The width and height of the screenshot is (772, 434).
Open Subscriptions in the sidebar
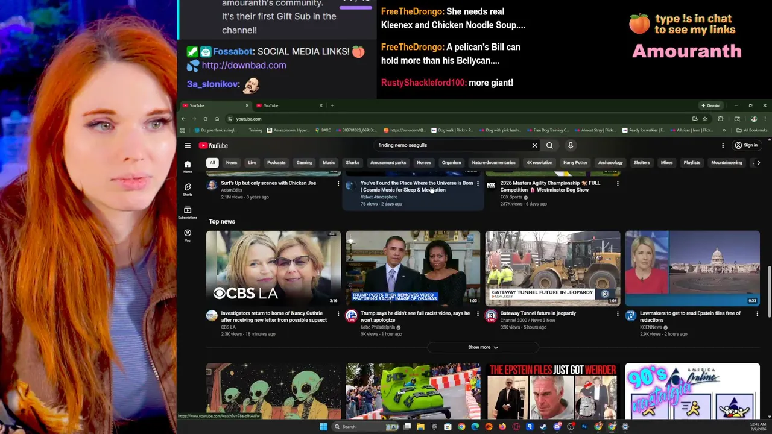pos(188,212)
